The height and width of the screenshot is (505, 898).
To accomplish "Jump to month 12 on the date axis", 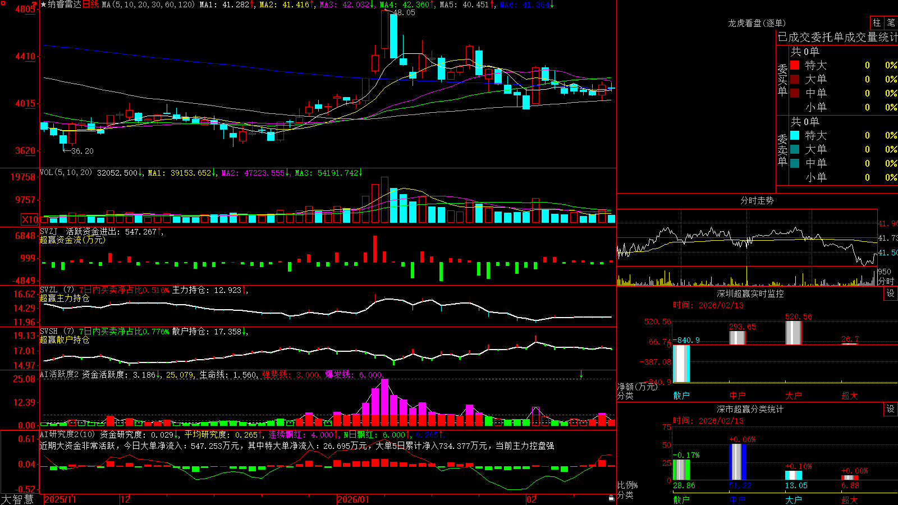I will [x=126, y=499].
